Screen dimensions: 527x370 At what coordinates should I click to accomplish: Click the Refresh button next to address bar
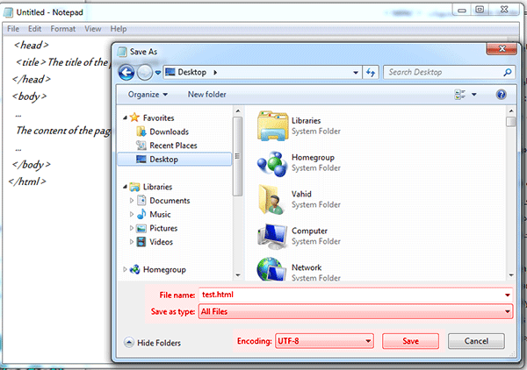coord(371,73)
